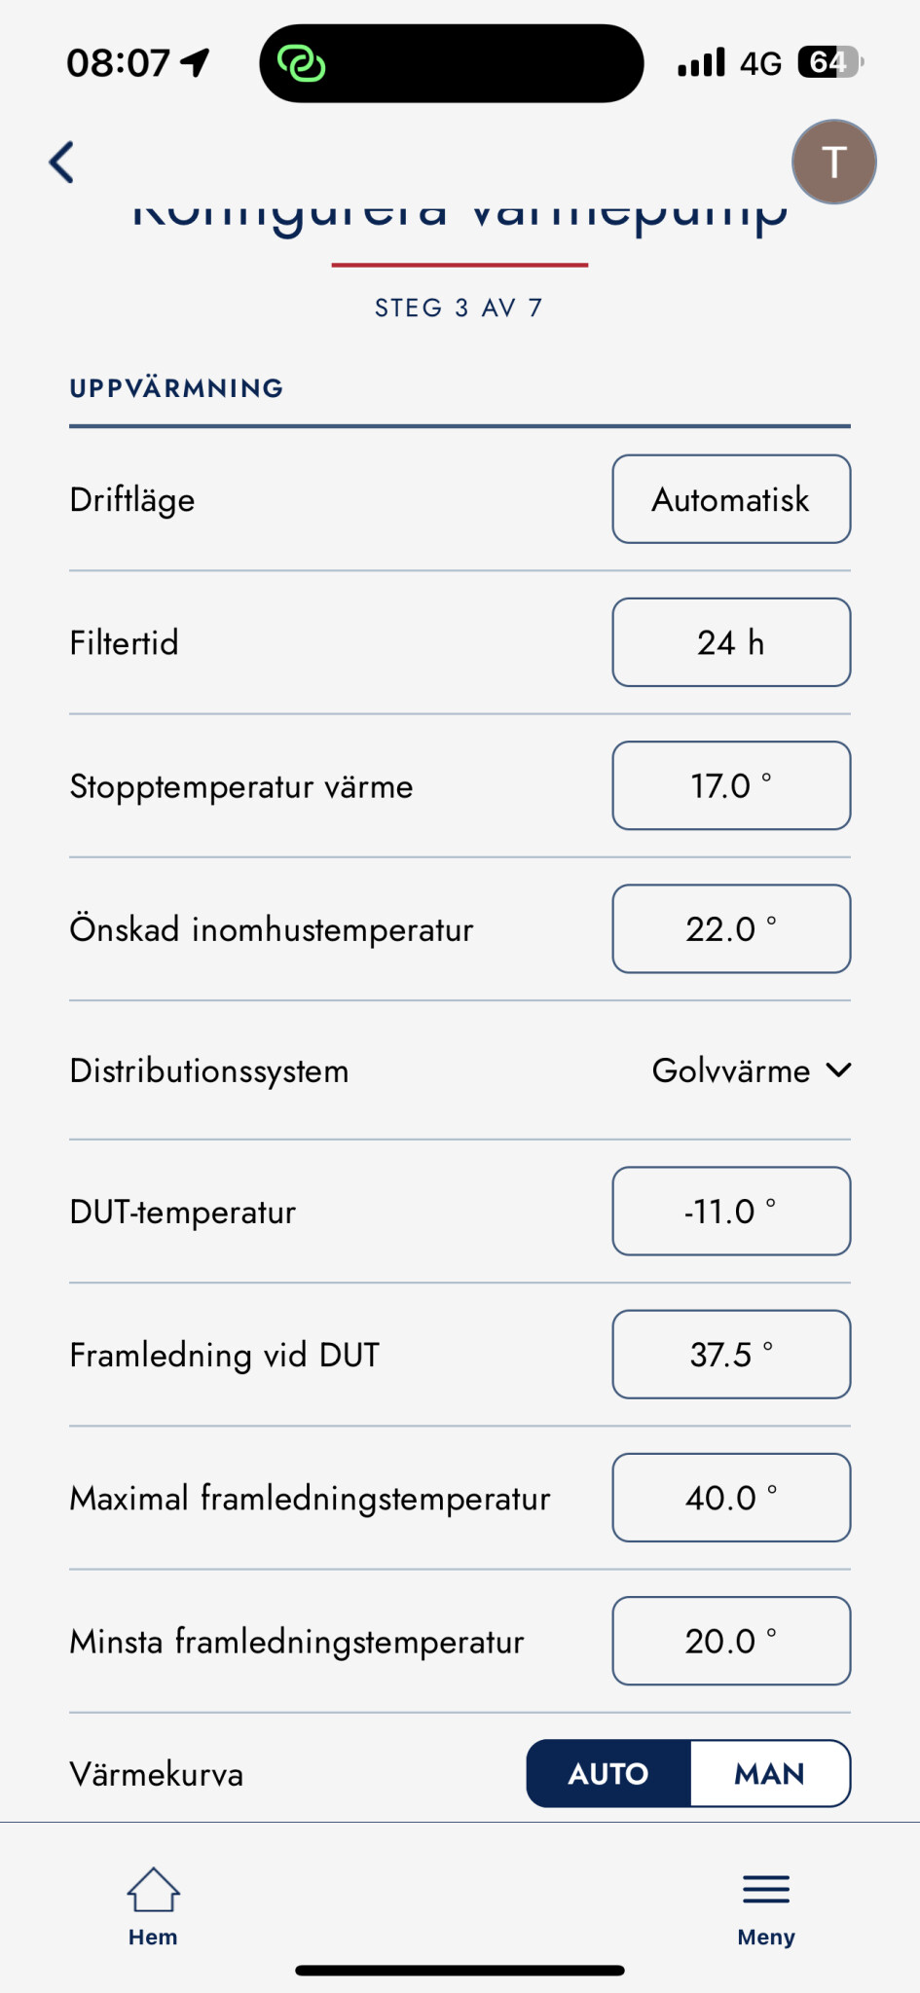The height and width of the screenshot is (1993, 920).
Task: Tap the cellular signal bars icon
Action: coord(702,63)
